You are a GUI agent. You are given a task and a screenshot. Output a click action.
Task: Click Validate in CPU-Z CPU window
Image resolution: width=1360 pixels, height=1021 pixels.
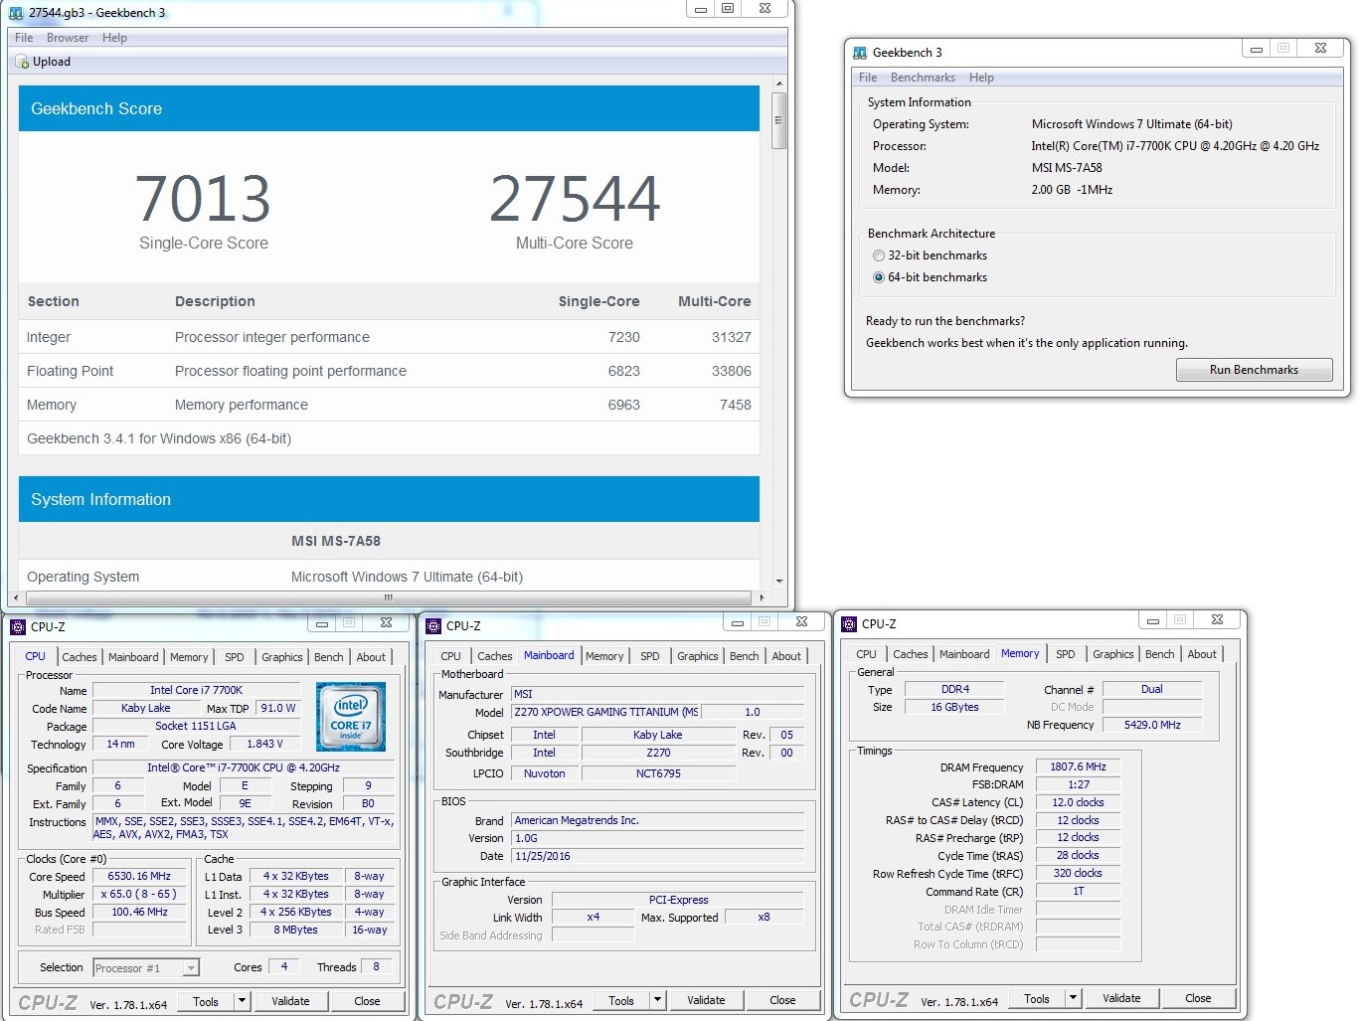[x=290, y=1001]
